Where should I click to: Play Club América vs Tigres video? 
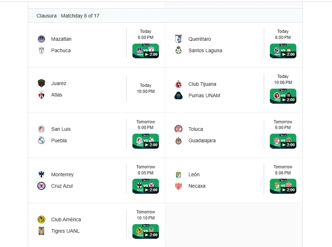146,231
